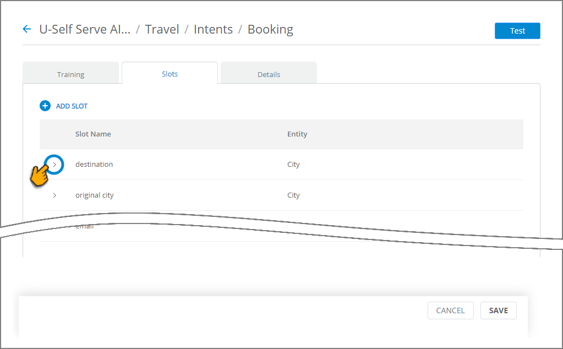
Task: Click the Booking breadcrumb title
Action: (270, 29)
